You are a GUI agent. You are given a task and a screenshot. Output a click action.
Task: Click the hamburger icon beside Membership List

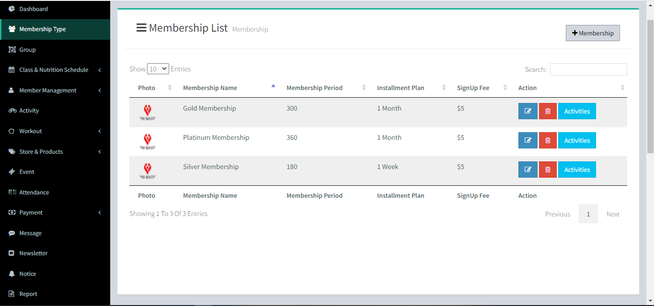tap(141, 27)
